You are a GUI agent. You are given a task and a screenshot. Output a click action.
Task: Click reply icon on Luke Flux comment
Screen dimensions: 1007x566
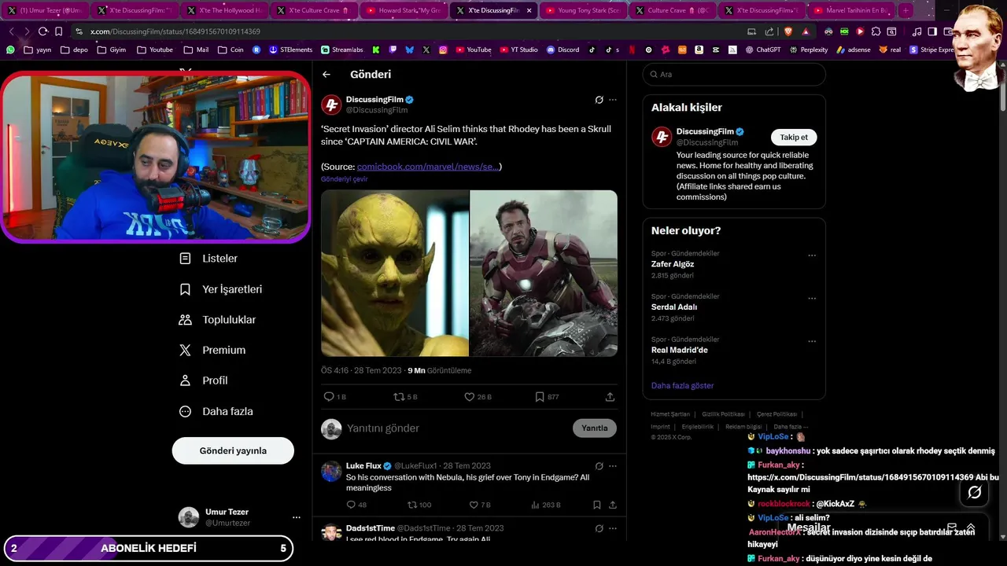point(351,505)
